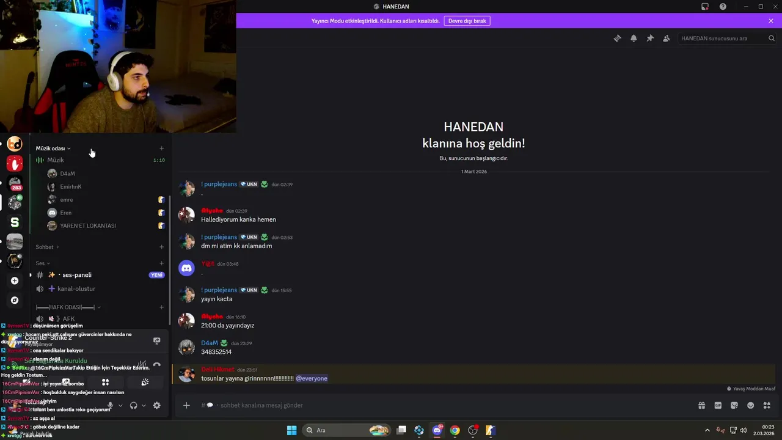Open D4aM username in chat message
This screenshot has width=782, height=440.
[x=210, y=343]
